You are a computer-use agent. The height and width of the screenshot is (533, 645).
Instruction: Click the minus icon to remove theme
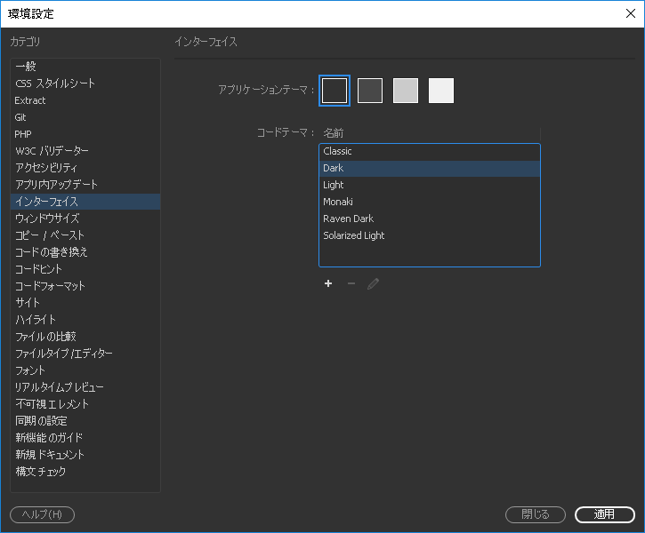[351, 283]
